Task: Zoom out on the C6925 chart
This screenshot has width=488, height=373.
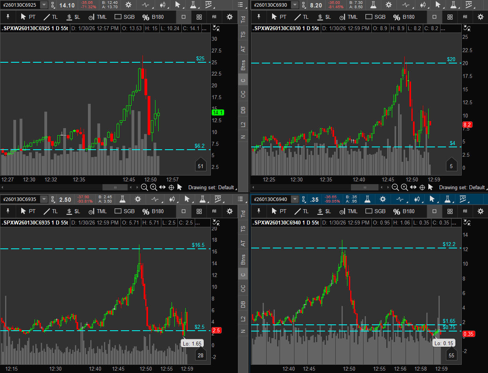Action: coord(144,187)
